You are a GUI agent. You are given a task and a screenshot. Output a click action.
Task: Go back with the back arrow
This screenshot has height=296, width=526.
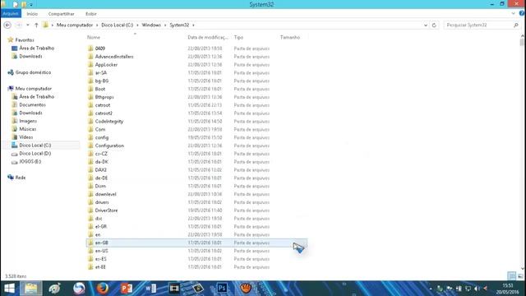7,25
